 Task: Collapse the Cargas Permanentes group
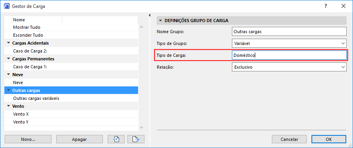[x=9, y=59]
